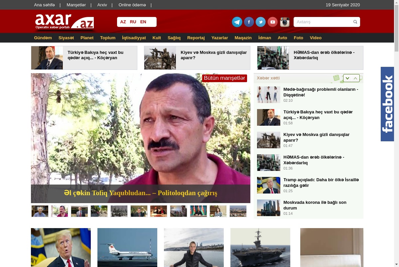Screen dimensions: 399x267
Task: Open top card HƏMAS-dan ərəb ölkələrinə story
Action: tap(310, 58)
